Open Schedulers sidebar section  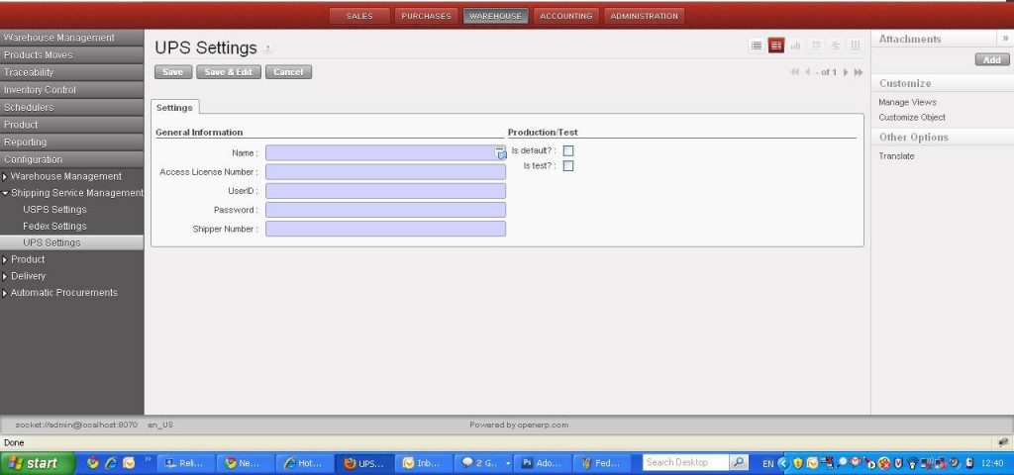pos(71,107)
